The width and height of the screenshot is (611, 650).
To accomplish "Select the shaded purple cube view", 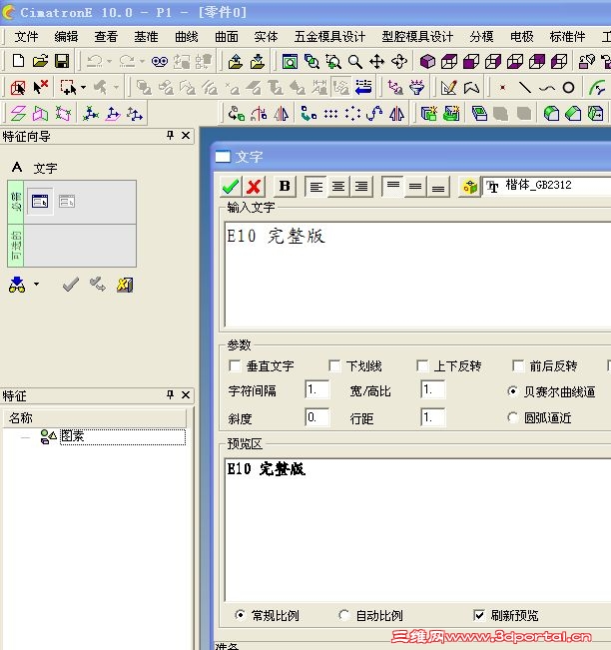I will click(x=427, y=62).
